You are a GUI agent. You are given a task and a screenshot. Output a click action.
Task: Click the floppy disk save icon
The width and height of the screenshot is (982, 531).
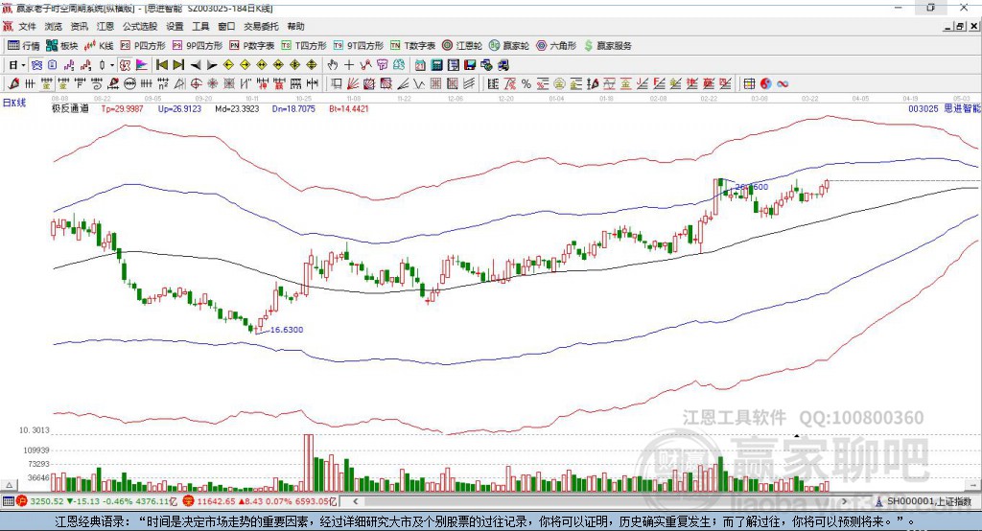tap(470, 65)
